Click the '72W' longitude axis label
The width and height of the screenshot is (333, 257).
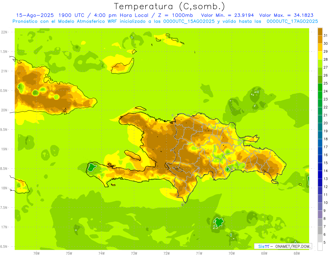point(167,253)
